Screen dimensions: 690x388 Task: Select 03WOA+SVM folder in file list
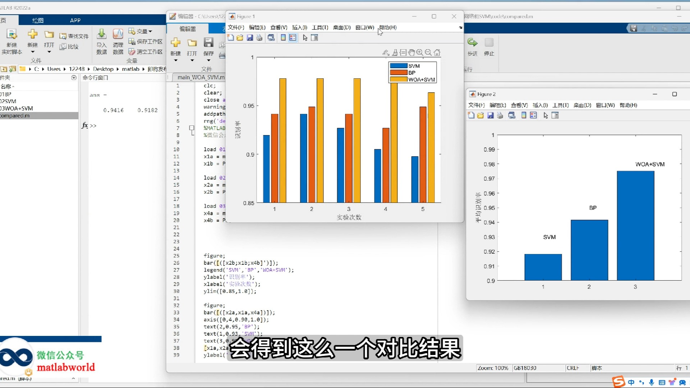click(39, 108)
